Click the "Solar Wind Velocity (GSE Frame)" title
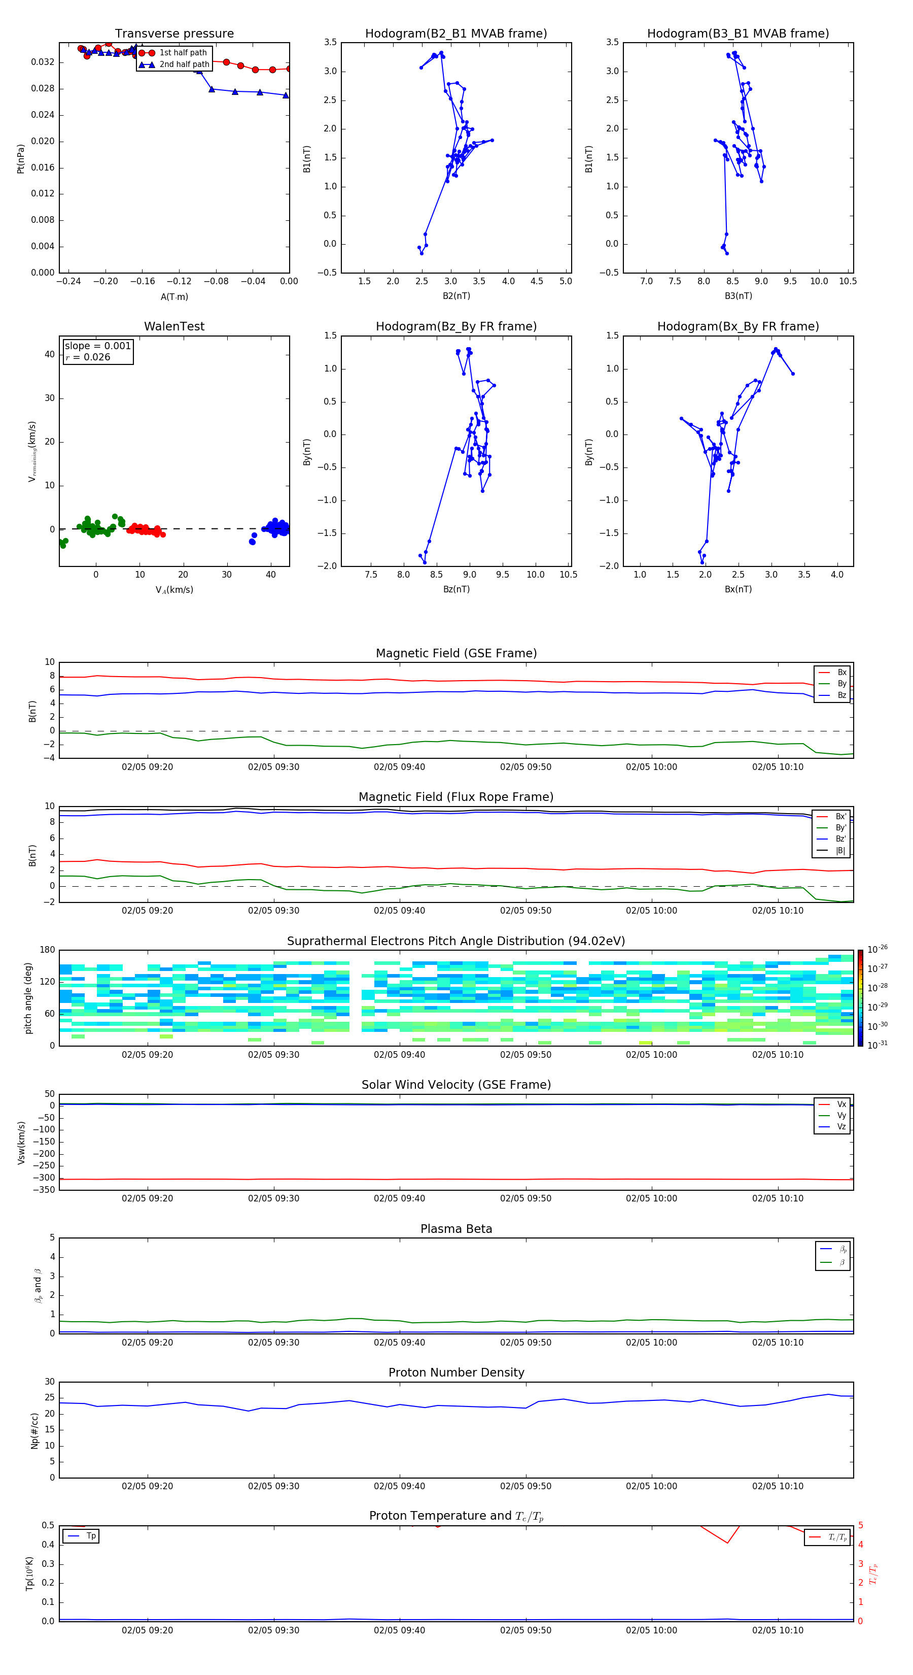The height and width of the screenshot is (1675, 913). pos(456,1085)
